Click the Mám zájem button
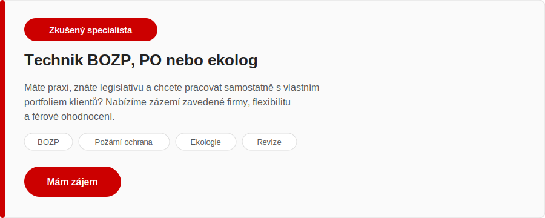The image size is (545, 218). (x=72, y=182)
